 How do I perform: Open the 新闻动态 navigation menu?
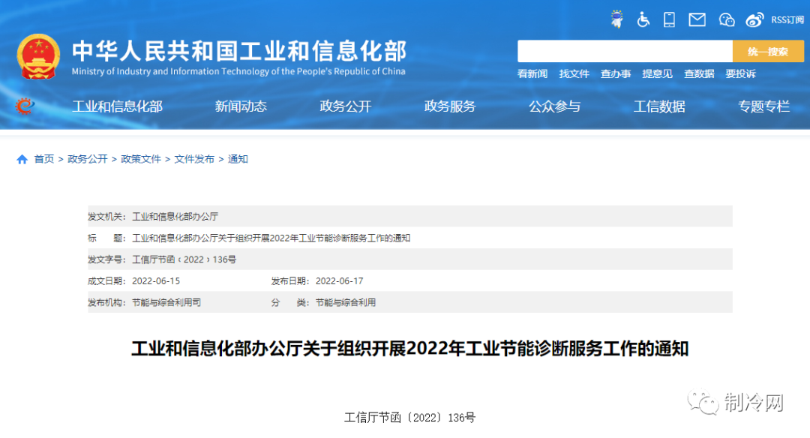(240, 106)
